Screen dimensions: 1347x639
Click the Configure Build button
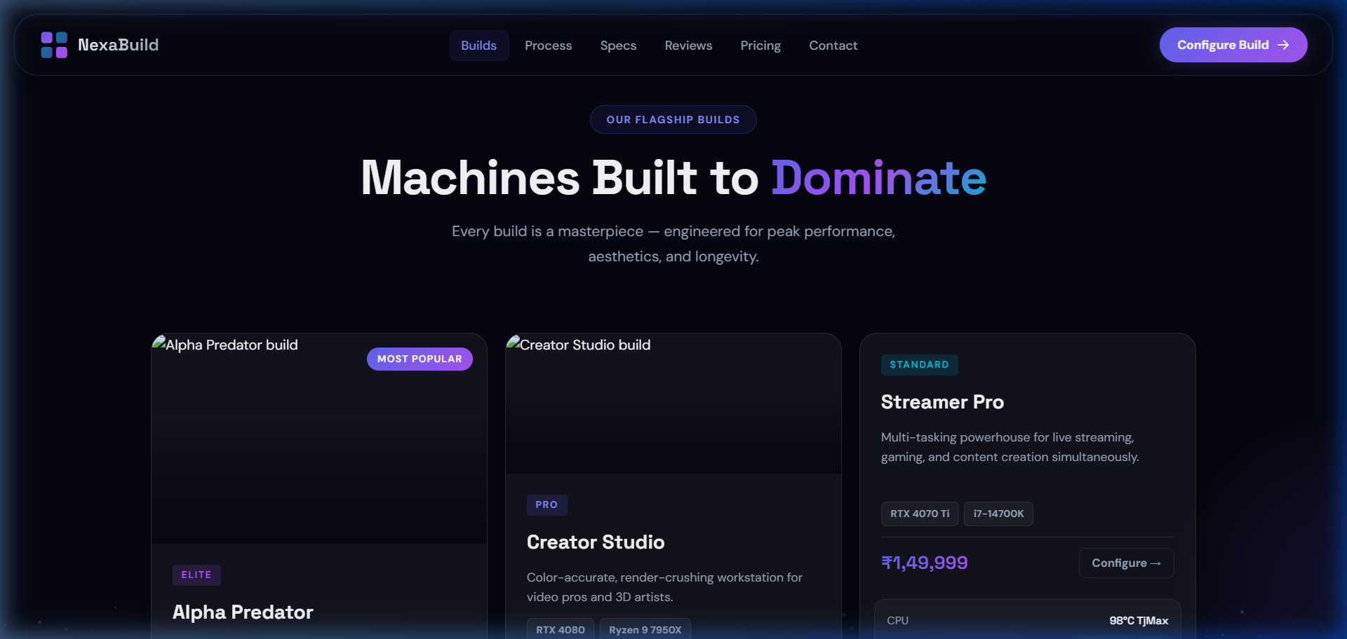click(1233, 45)
